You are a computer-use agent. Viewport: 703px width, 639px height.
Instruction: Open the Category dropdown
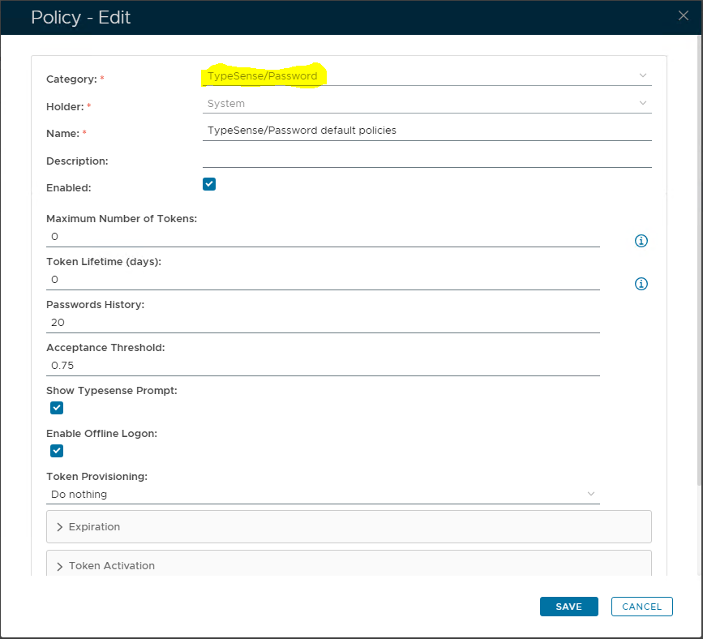427,75
